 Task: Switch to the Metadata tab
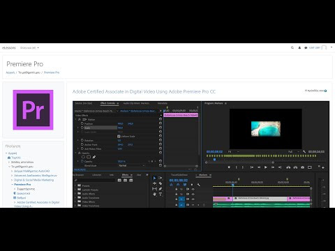click(163, 103)
